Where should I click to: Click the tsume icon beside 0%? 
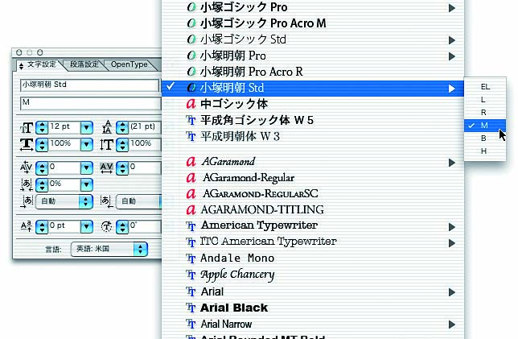coord(27,185)
